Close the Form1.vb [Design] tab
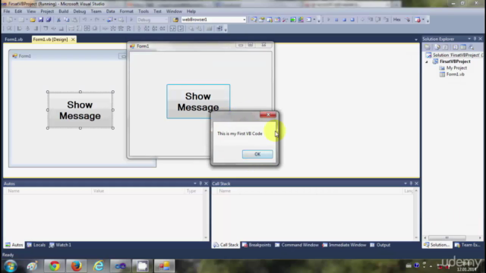Viewport: 486px width, 273px height. coord(73,39)
